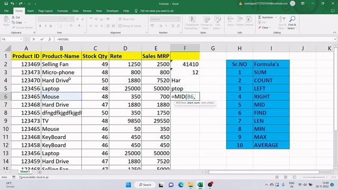The image size is (338, 190).
Task: Select all cells with corner button
Action: 6,48
